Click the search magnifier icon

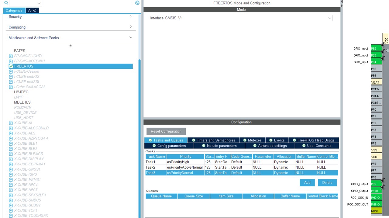(x=6, y=3)
